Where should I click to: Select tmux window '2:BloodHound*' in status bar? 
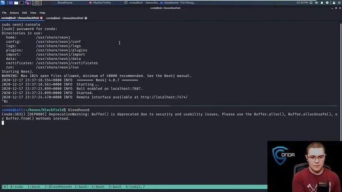pyautogui.click(x=58, y=187)
